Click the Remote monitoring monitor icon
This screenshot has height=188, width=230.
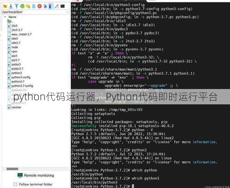tap(20, 175)
